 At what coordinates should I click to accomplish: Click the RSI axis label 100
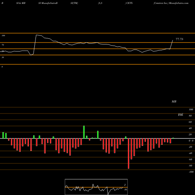coord(3,35)
